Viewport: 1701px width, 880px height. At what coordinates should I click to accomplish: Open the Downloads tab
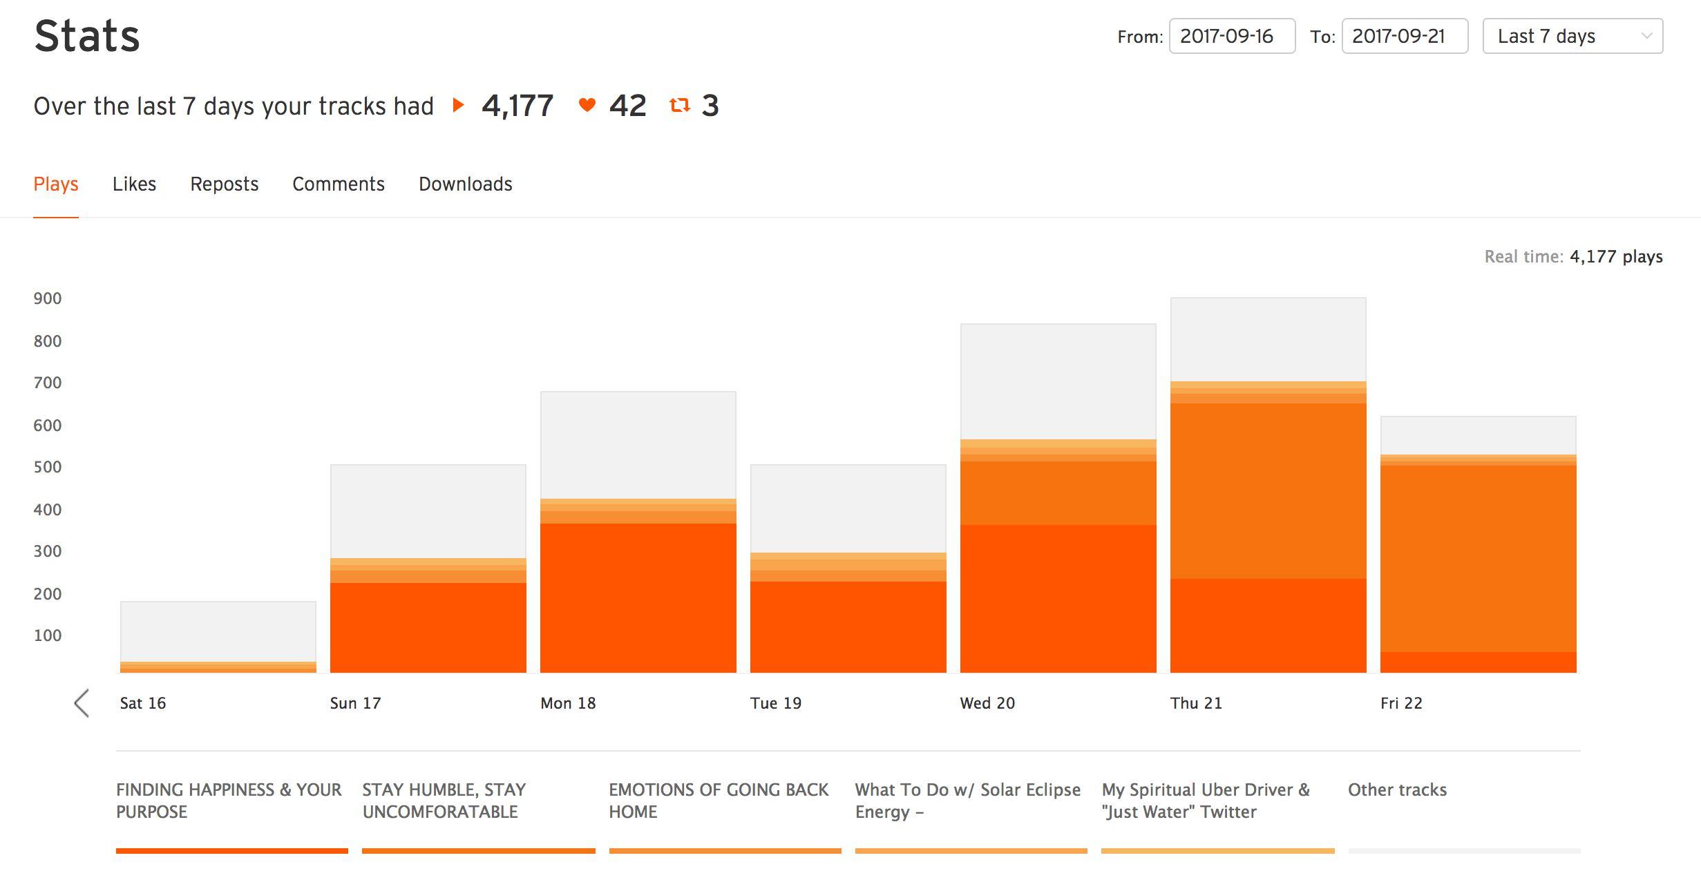[465, 184]
